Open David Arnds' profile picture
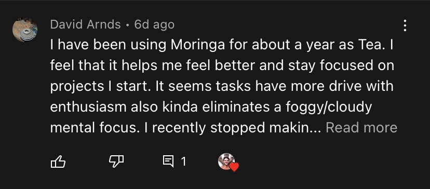The height and width of the screenshot is (189, 430). pyautogui.click(x=25, y=30)
